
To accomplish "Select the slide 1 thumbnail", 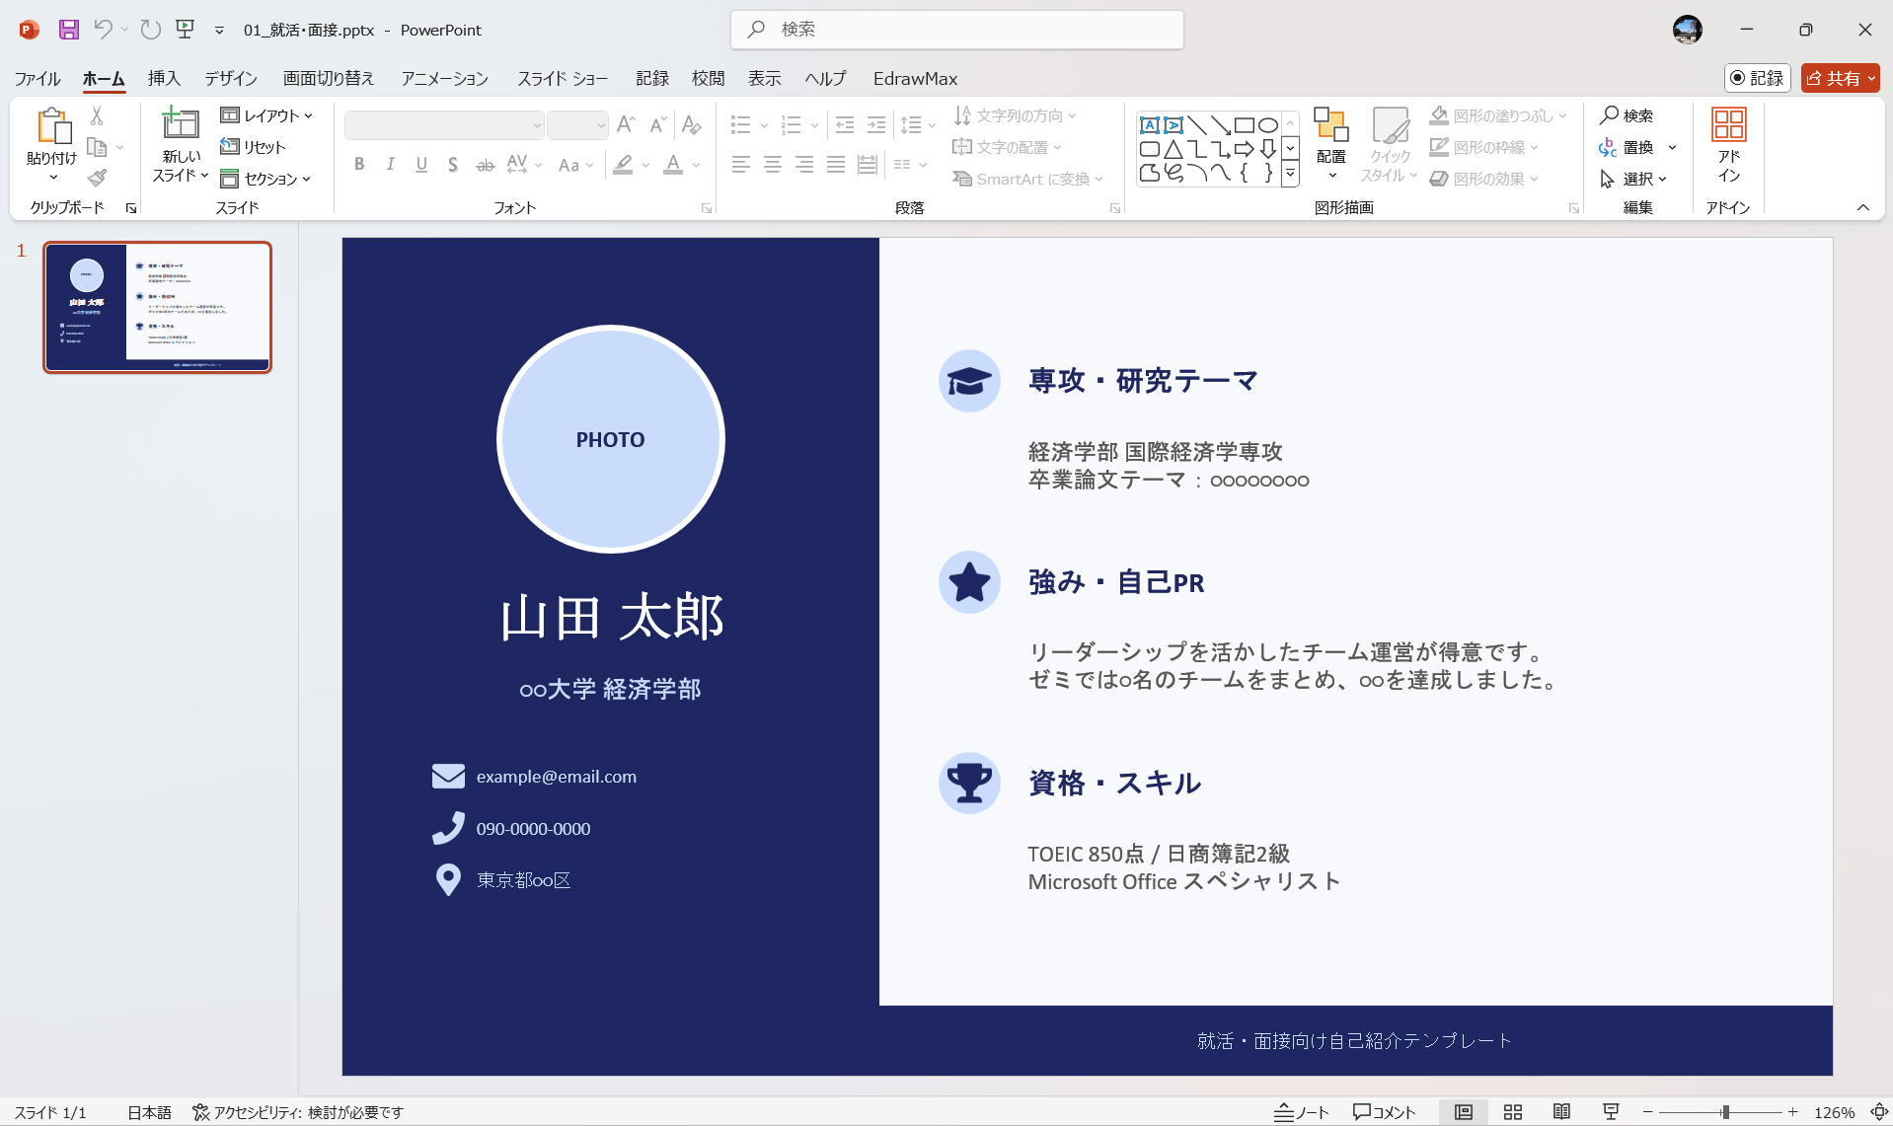I will coord(157,307).
